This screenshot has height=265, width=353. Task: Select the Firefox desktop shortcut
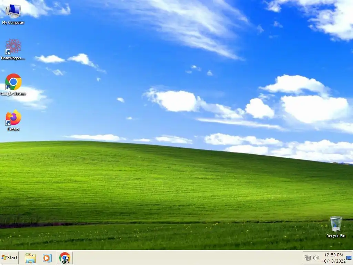(x=13, y=120)
